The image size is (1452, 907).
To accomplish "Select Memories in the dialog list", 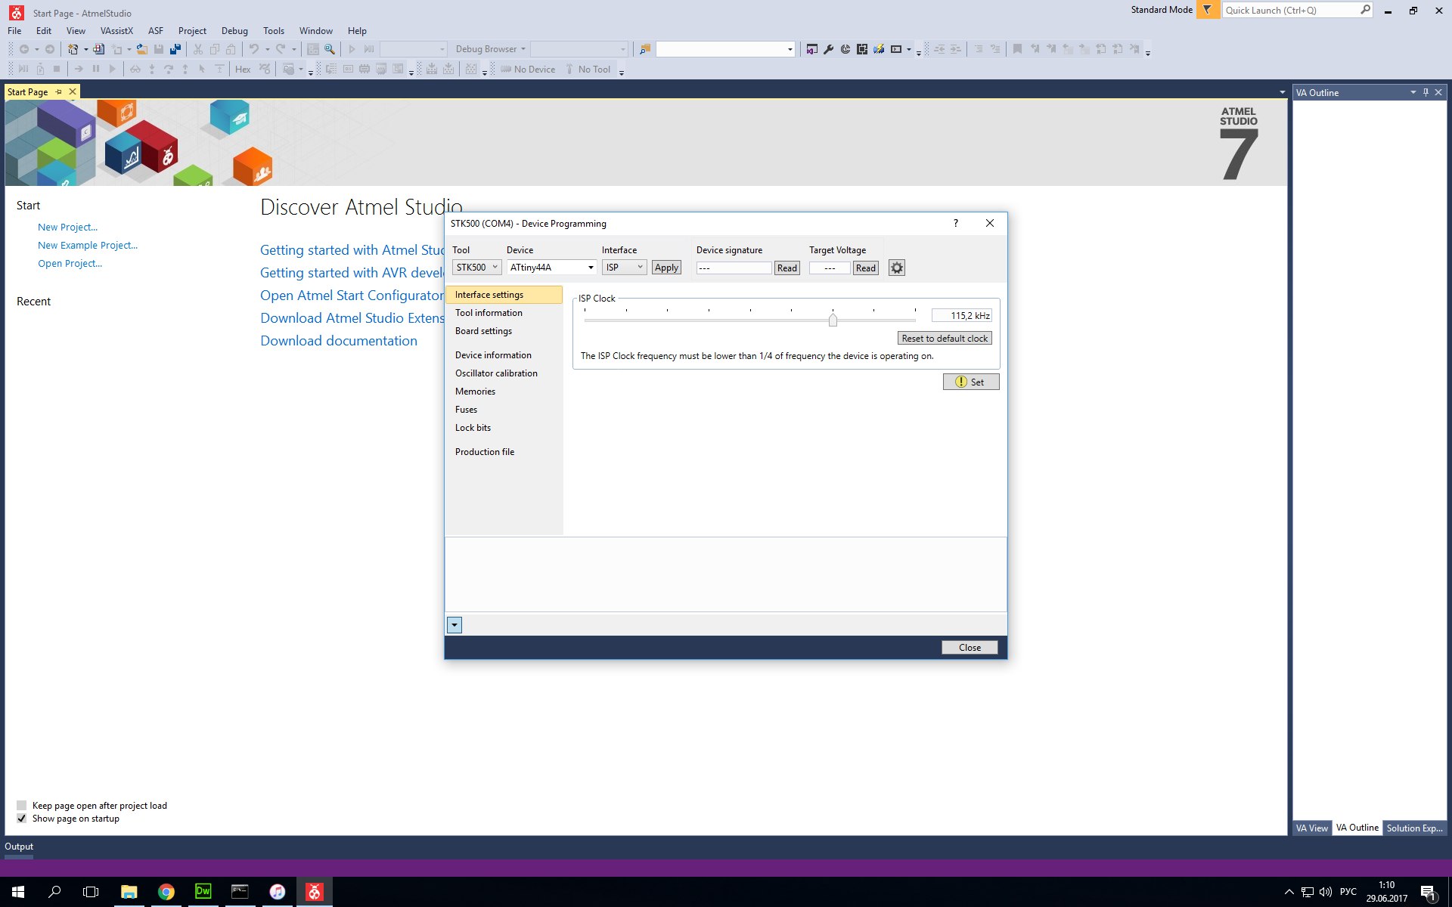I will 475,392.
